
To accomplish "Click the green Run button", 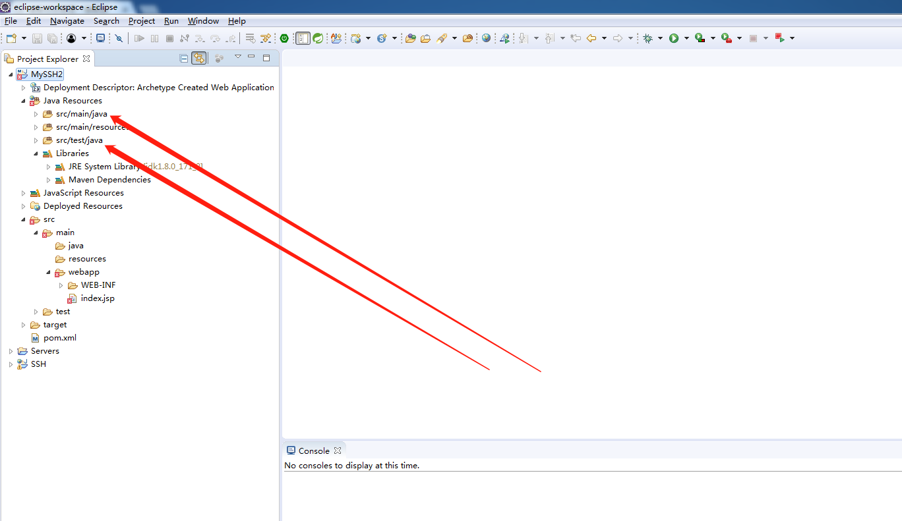I will pyautogui.click(x=674, y=38).
